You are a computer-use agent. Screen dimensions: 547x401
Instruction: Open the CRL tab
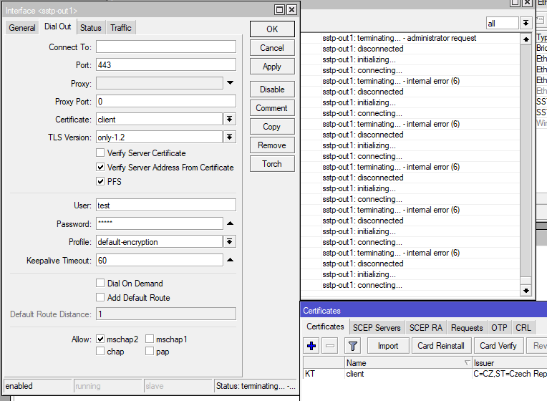point(523,328)
